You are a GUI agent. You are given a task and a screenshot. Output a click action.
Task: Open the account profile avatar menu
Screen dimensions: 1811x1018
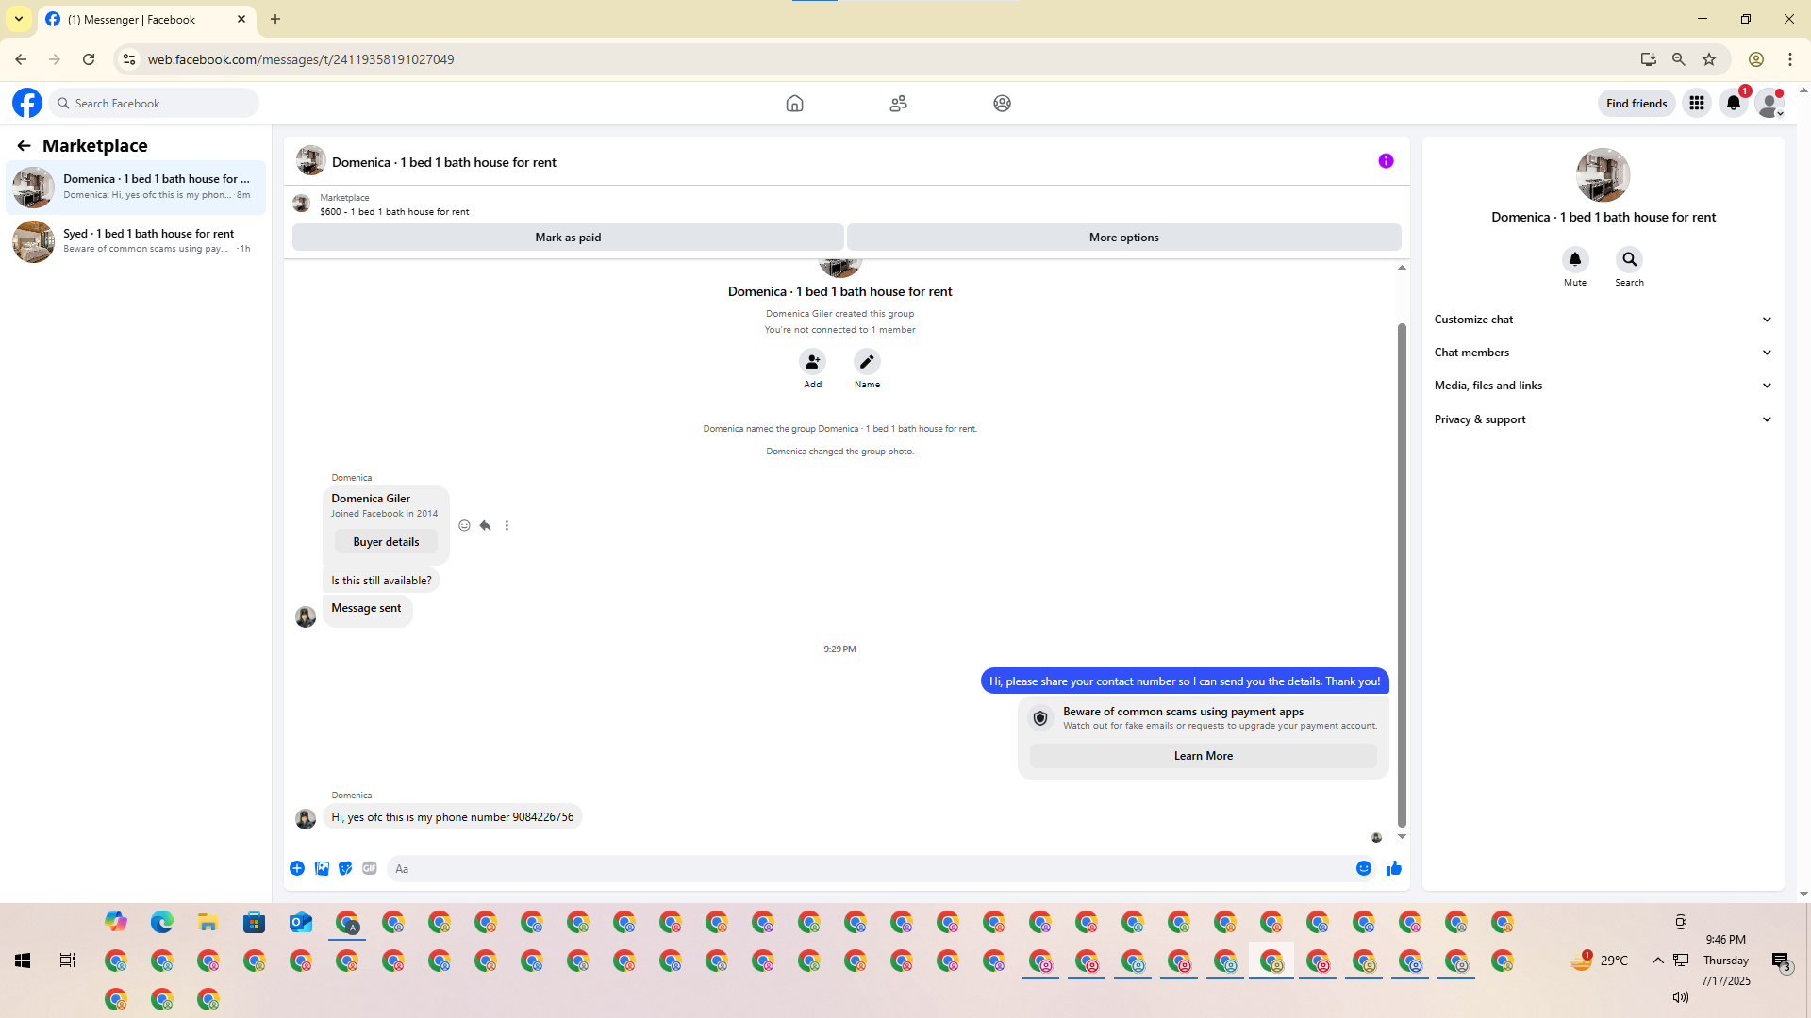click(1769, 104)
